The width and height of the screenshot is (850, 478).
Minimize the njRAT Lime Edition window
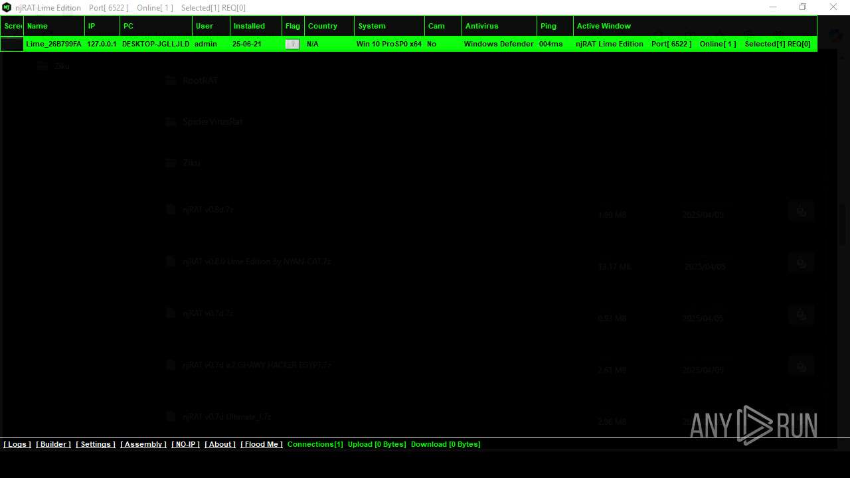[773, 7]
